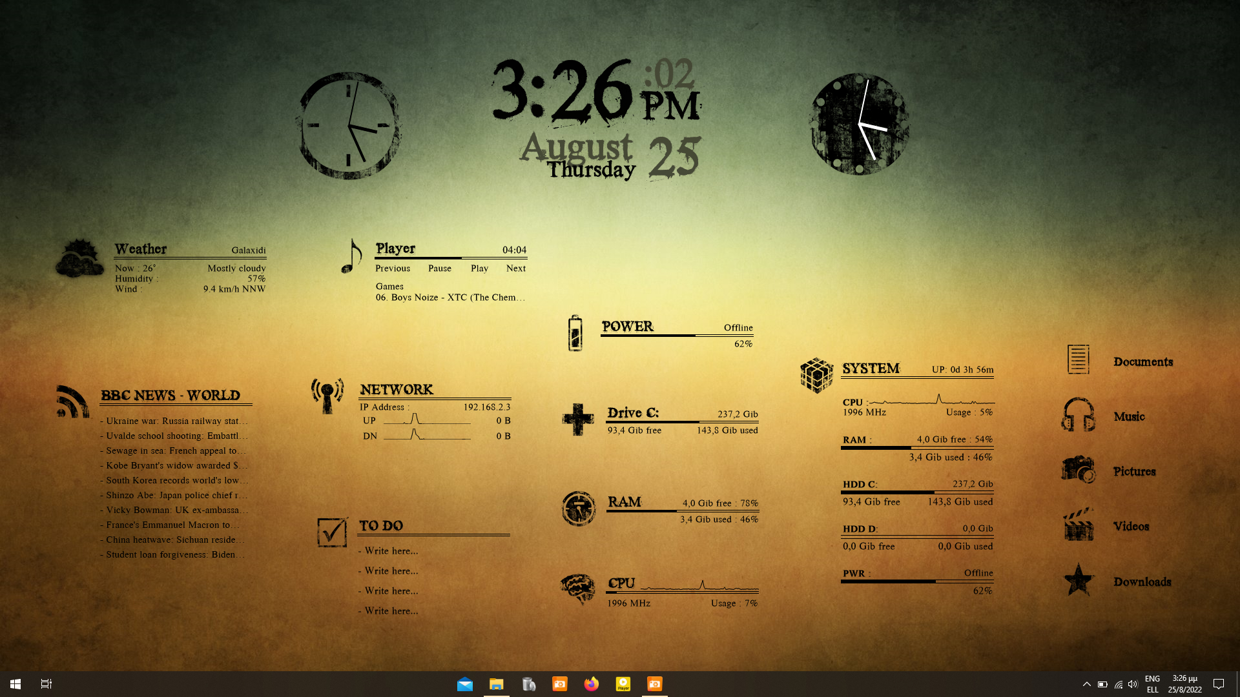Click the SYSTEM cube icon
The image size is (1240, 697).
point(816,374)
